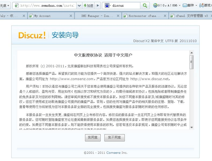
Task: Click the green magnifier search button
Action: tap(145, 6)
